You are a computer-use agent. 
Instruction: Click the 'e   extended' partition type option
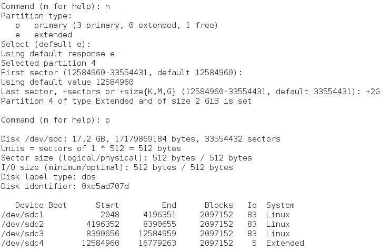click(x=44, y=35)
